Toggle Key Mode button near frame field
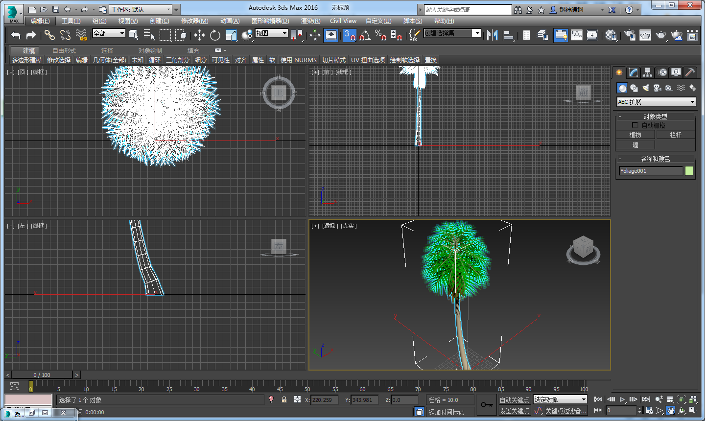Image resolution: width=705 pixels, height=421 pixels. point(598,410)
